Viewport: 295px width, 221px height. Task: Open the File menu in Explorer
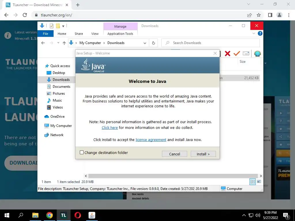[x=46, y=34]
